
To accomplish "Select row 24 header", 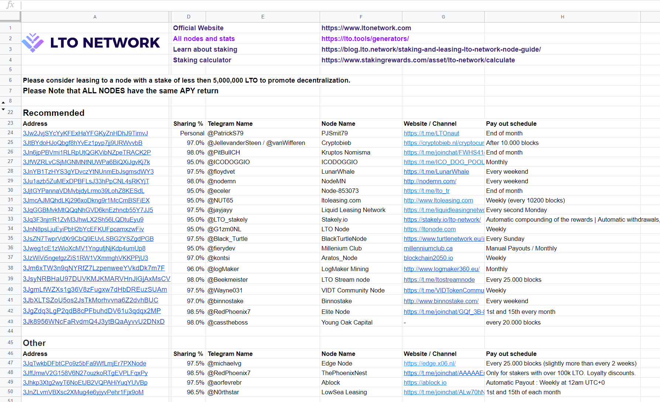I will pos(10,133).
